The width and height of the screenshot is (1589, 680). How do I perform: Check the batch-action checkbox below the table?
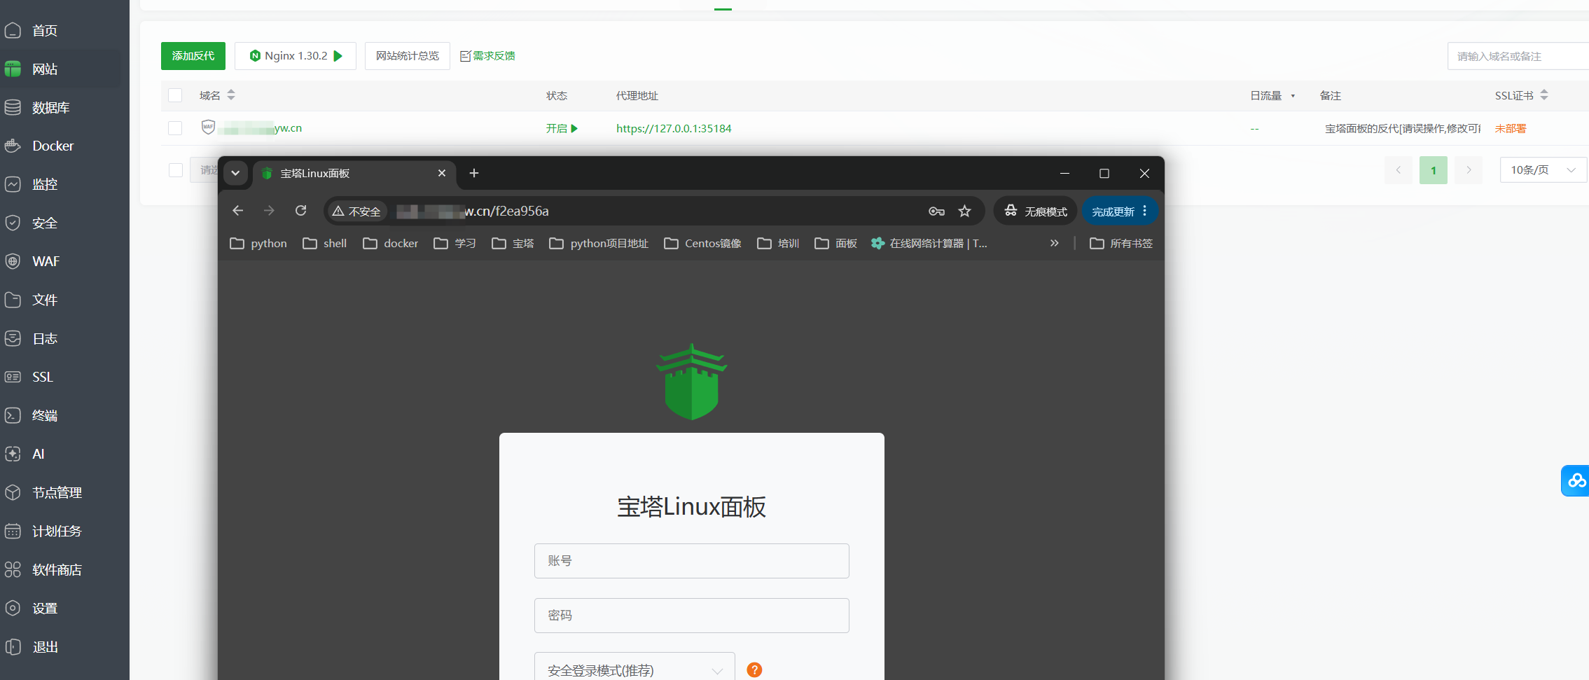point(176,170)
